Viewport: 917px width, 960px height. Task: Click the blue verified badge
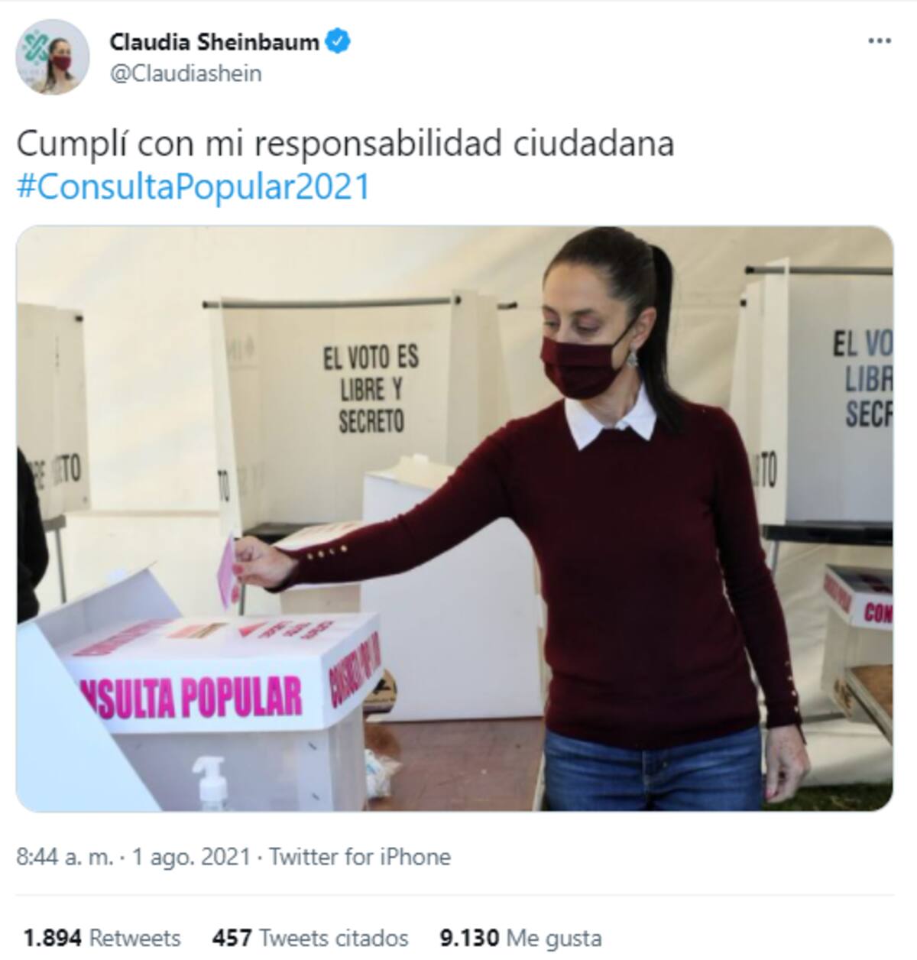coord(339,41)
